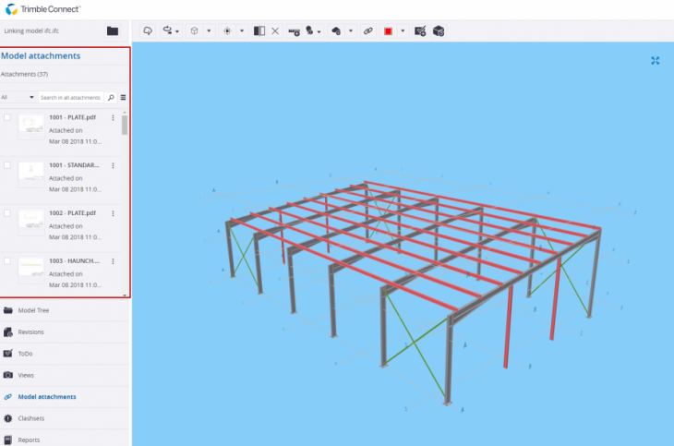The width and height of the screenshot is (674, 446).
Task: Open the All filter dropdown
Action: point(18,97)
